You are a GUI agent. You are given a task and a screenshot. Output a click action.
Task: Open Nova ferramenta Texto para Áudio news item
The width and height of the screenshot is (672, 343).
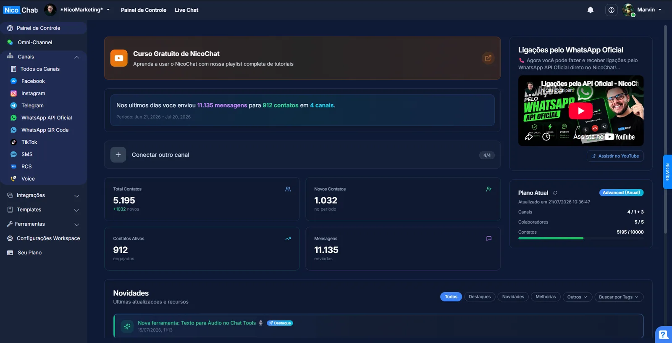pos(378,326)
